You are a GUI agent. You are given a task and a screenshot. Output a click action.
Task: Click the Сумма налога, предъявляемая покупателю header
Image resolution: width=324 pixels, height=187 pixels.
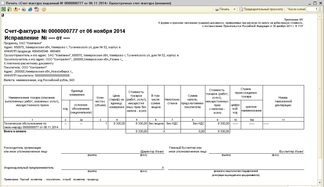[x=193, y=101]
